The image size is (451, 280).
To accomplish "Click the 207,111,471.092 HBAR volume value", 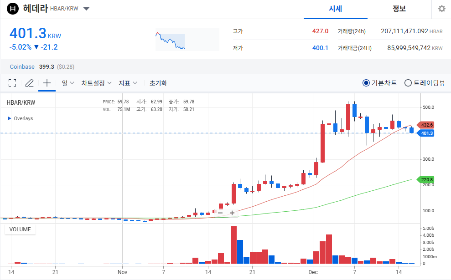I will pos(412,31).
